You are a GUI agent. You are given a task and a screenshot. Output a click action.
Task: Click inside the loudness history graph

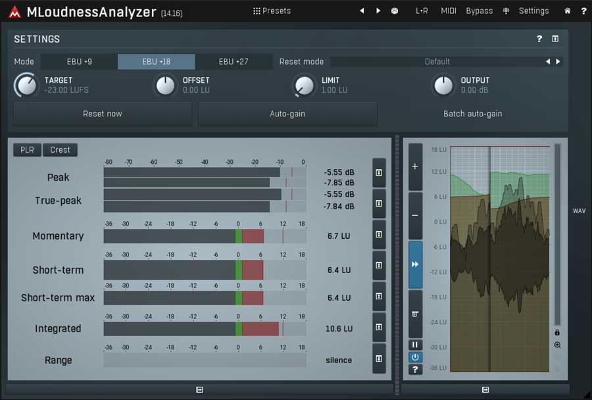500,259
